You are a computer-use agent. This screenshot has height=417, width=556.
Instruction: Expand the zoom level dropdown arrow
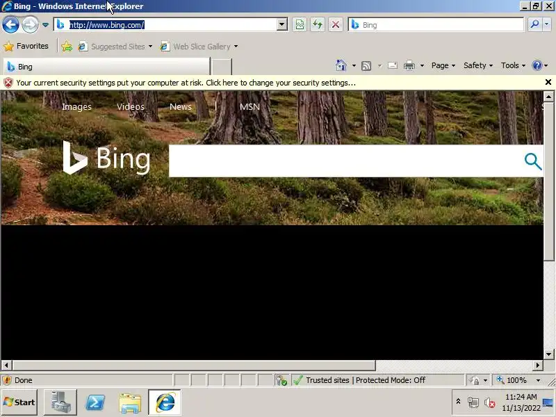tap(538, 380)
